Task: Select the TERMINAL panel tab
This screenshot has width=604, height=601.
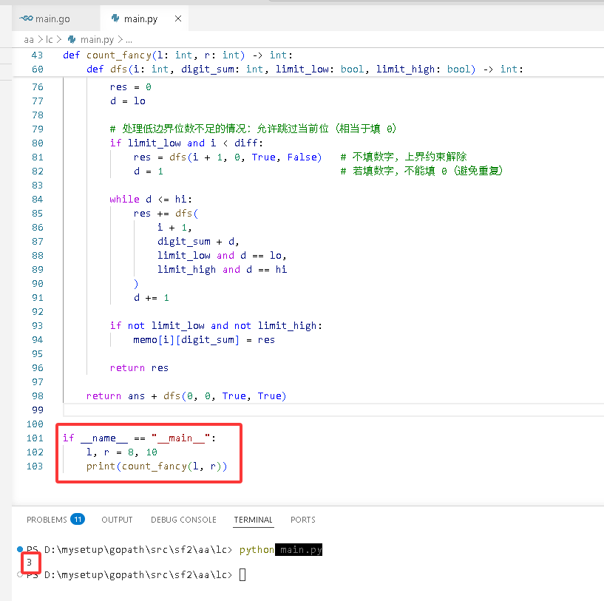Action: pyautogui.click(x=253, y=520)
